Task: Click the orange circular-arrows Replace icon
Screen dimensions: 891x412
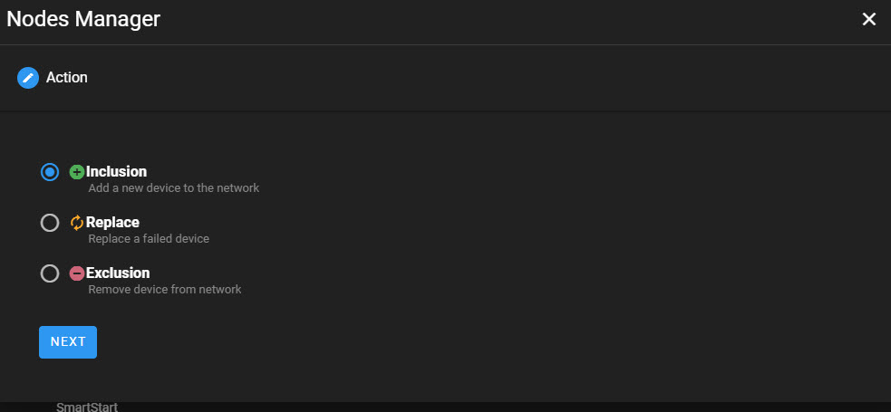Action: (77, 223)
